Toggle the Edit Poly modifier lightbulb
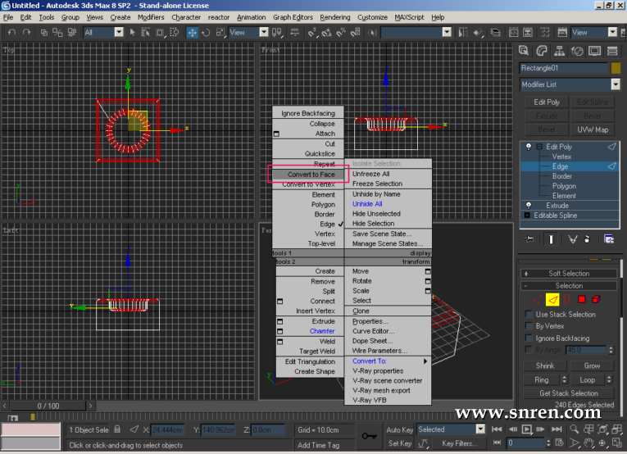This screenshot has width=627, height=454. [528, 146]
